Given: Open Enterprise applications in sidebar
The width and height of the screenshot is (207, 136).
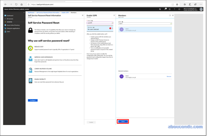Looking at the screenshot, I should [13, 28].
